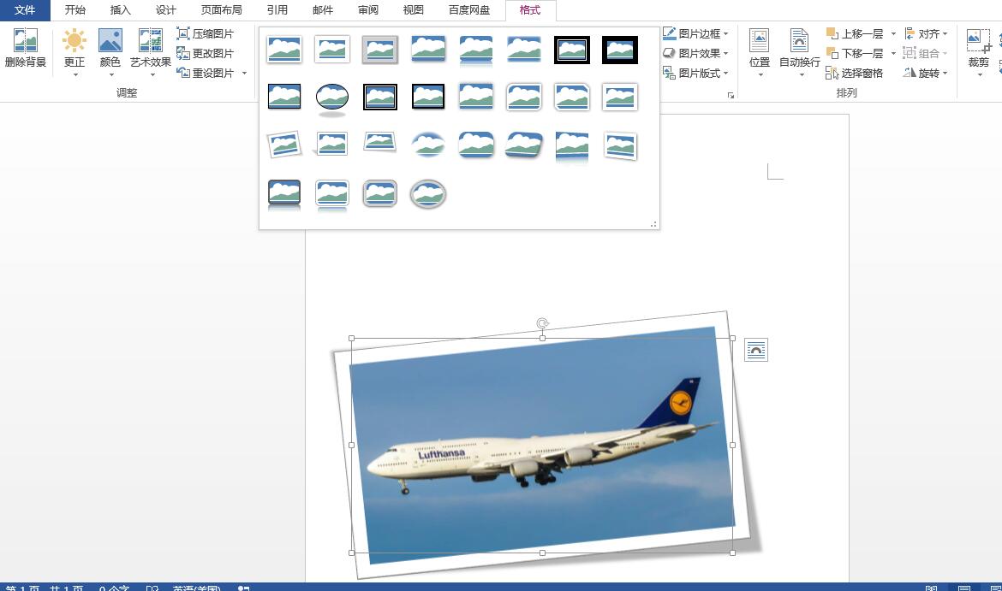Expand the arrow under 裁剪
Screen dimensions: 1002x591
tap(980, 74)
